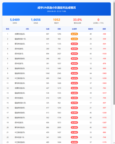The height and width of the screenshot is (144, 115).
Task: Click the 34.60% rate badge
Action: pos(74,93)
